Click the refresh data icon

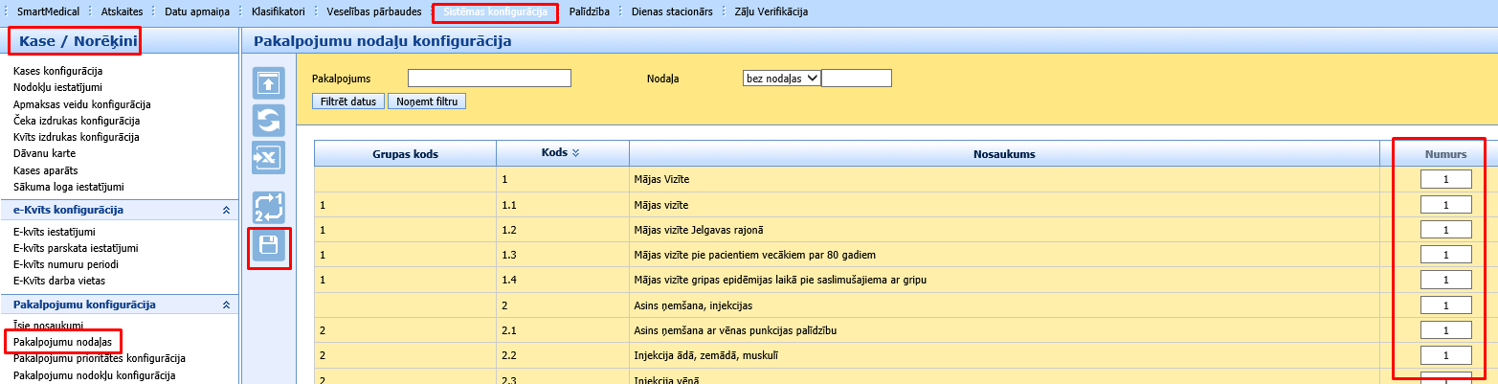268,121
